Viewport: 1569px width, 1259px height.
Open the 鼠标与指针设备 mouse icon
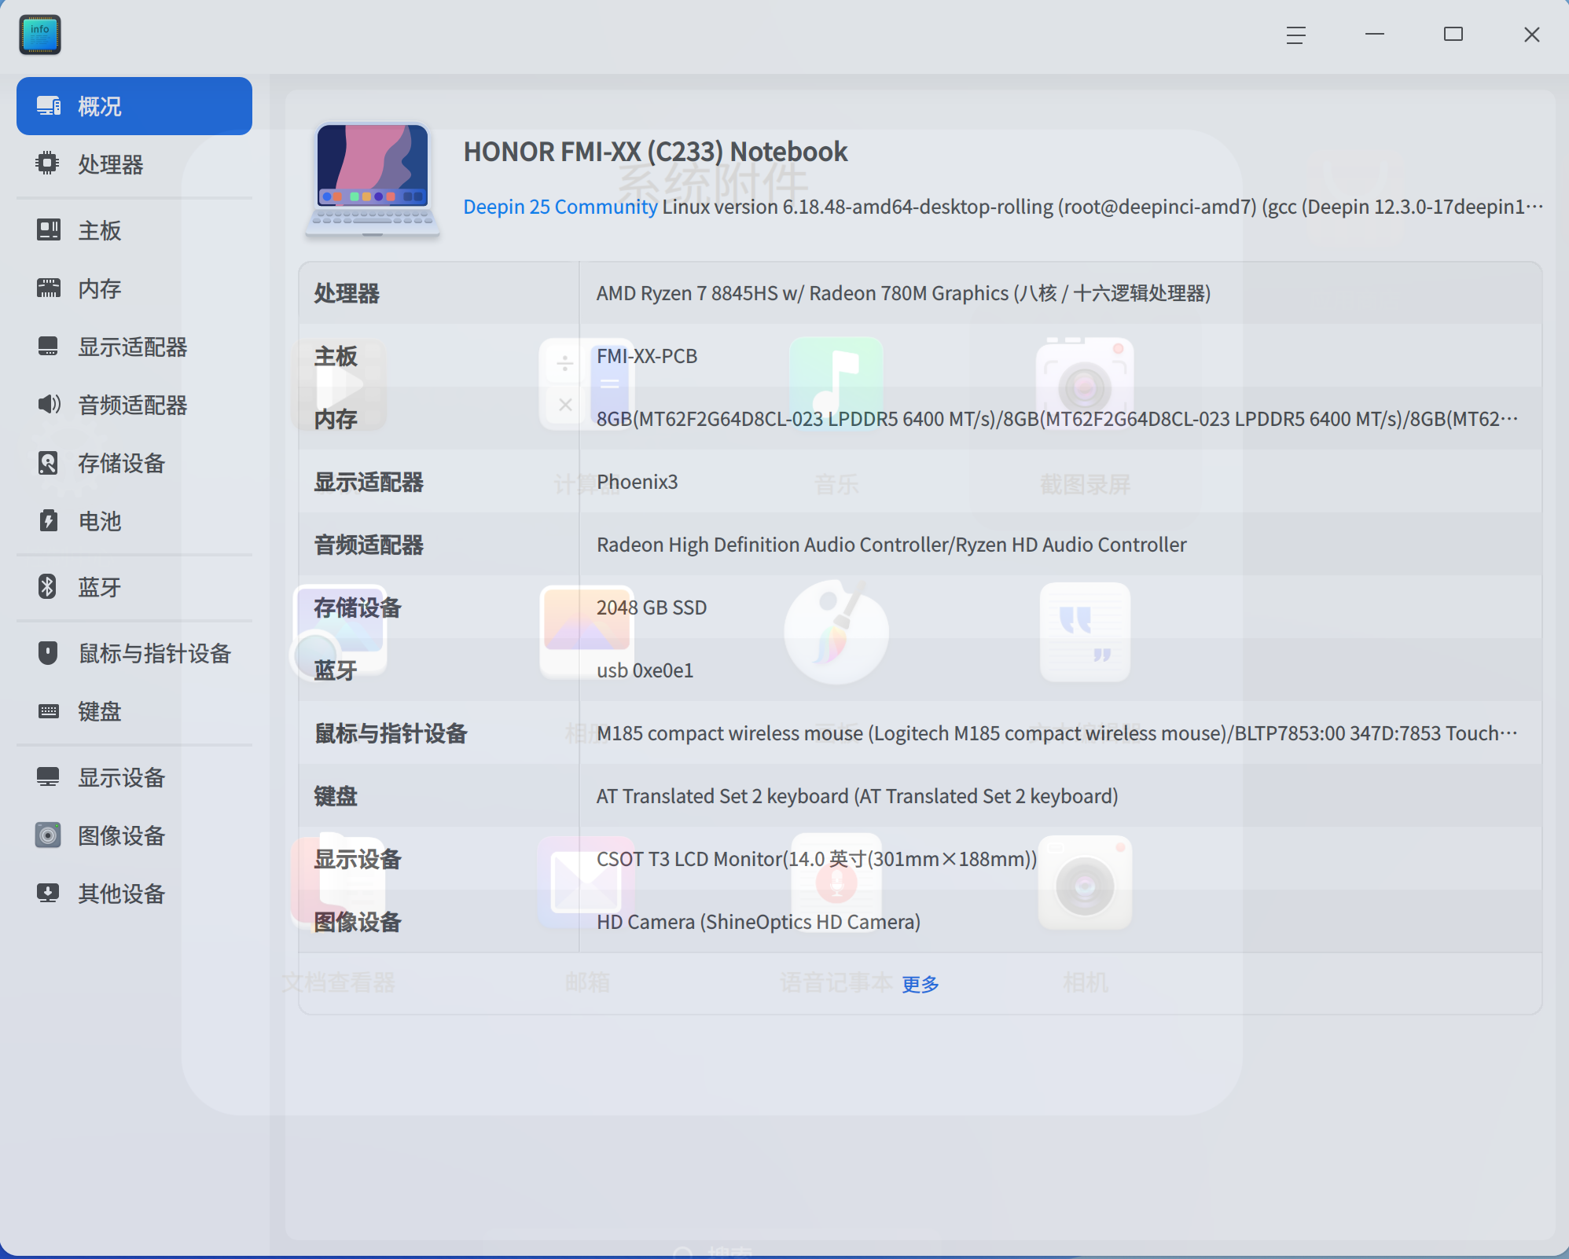pos(48,652)
